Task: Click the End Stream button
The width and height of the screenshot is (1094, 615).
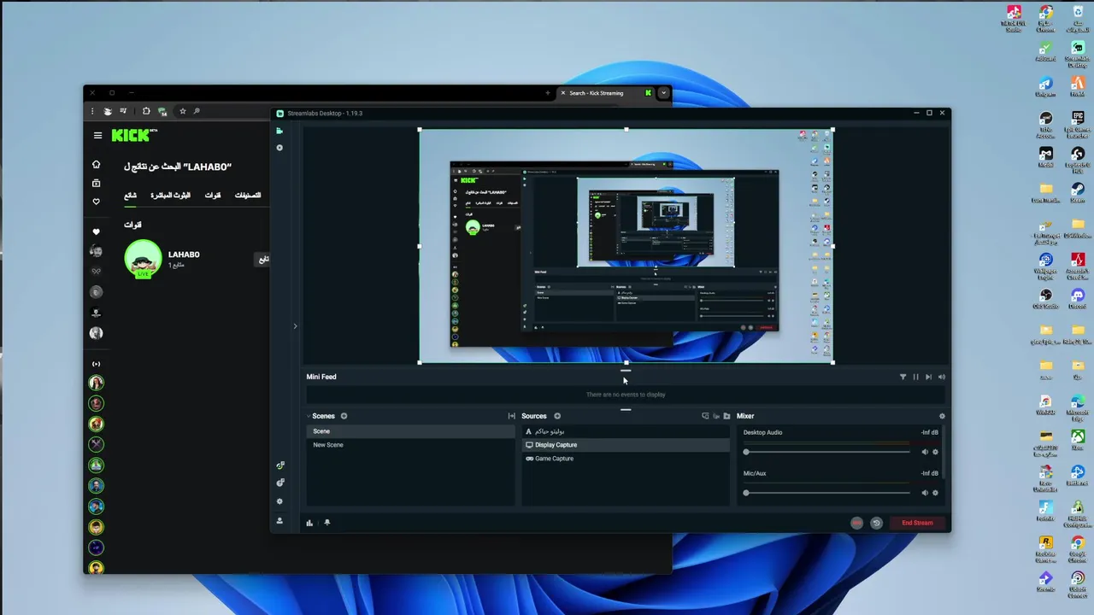Action: coord(917,523)
